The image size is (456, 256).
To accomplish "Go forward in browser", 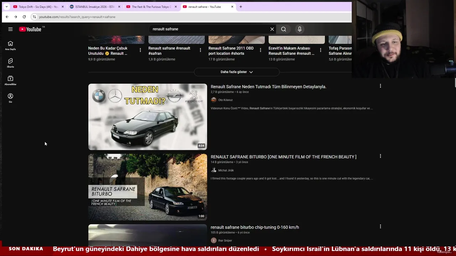I will (x=16, y=17).
